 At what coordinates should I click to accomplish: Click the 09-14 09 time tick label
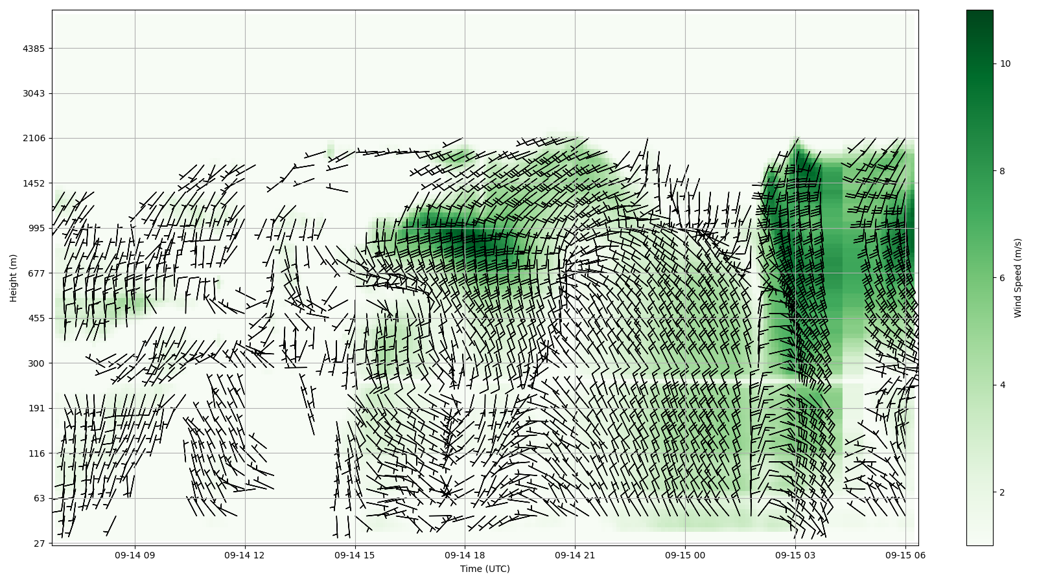[x=135, y=555]
